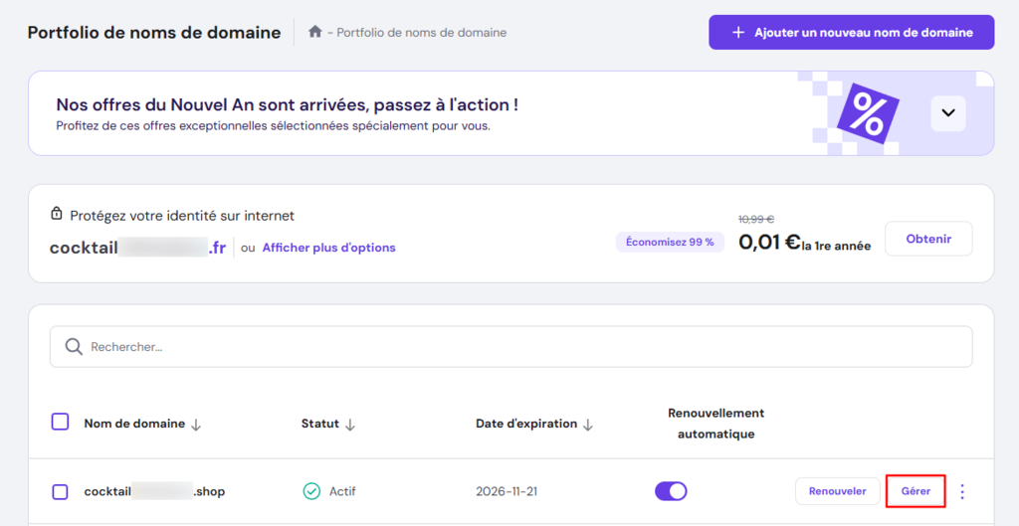
Task: Sort by Date d'expiration arrow
Action: (588, 425)
